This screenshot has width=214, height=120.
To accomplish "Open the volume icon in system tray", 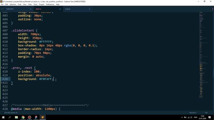I will pos(192,117).
